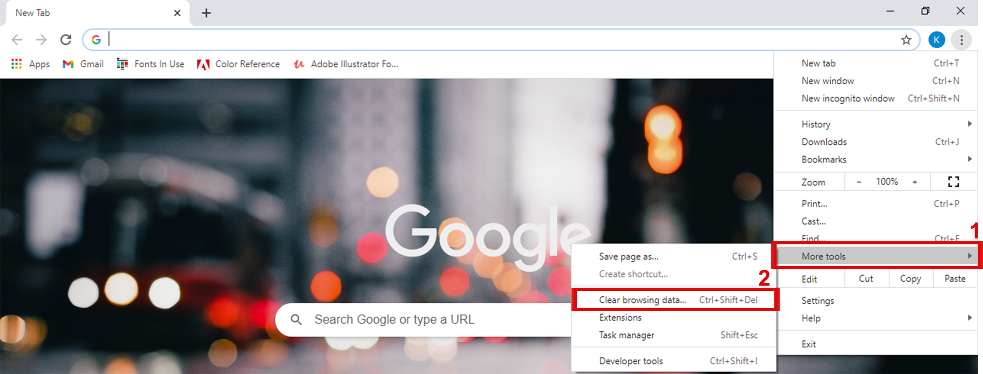
Task: Open the K profile avatar
Action: (x=936, y=40)
